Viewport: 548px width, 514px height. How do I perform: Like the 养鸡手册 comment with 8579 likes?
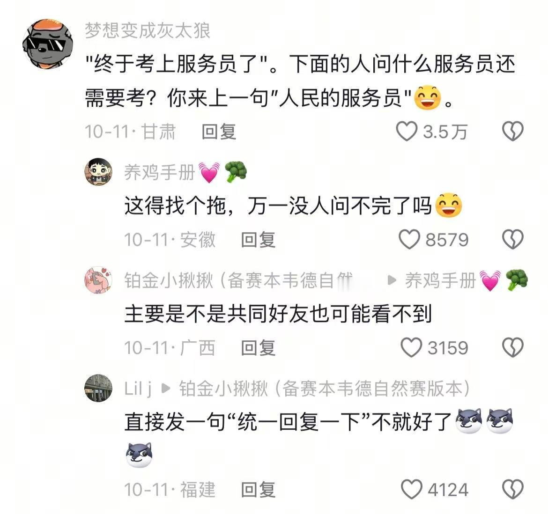409,240
